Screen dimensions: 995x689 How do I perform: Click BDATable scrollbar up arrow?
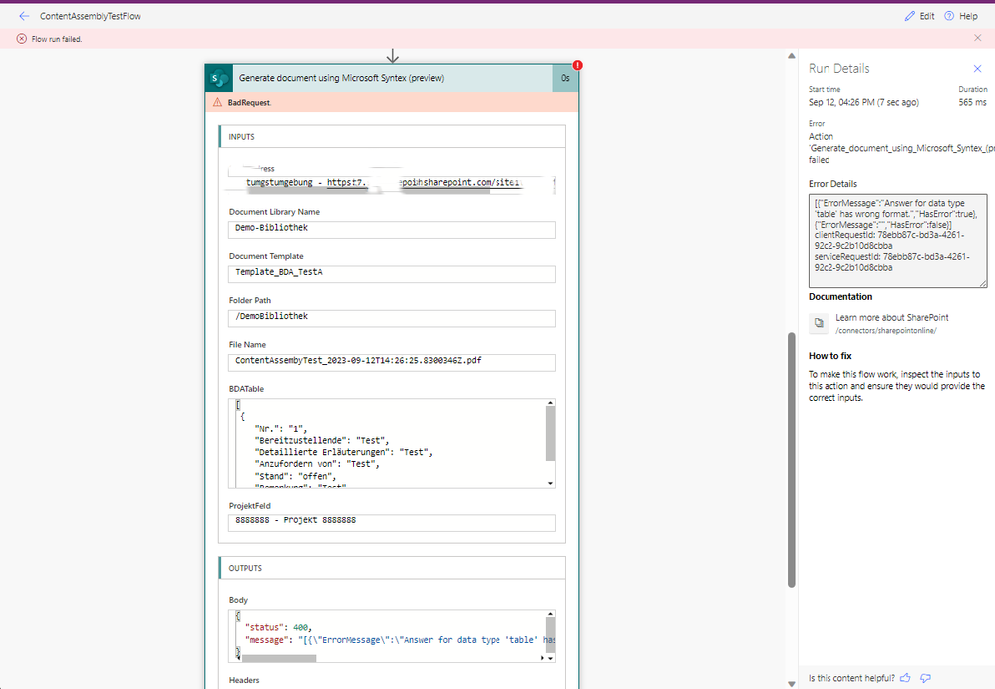[550, 403]
